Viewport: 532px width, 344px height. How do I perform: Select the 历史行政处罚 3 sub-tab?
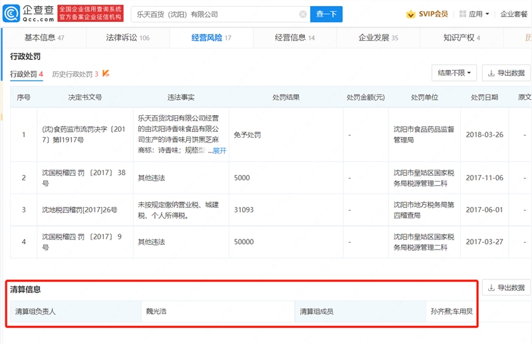(x=75, y=74)
